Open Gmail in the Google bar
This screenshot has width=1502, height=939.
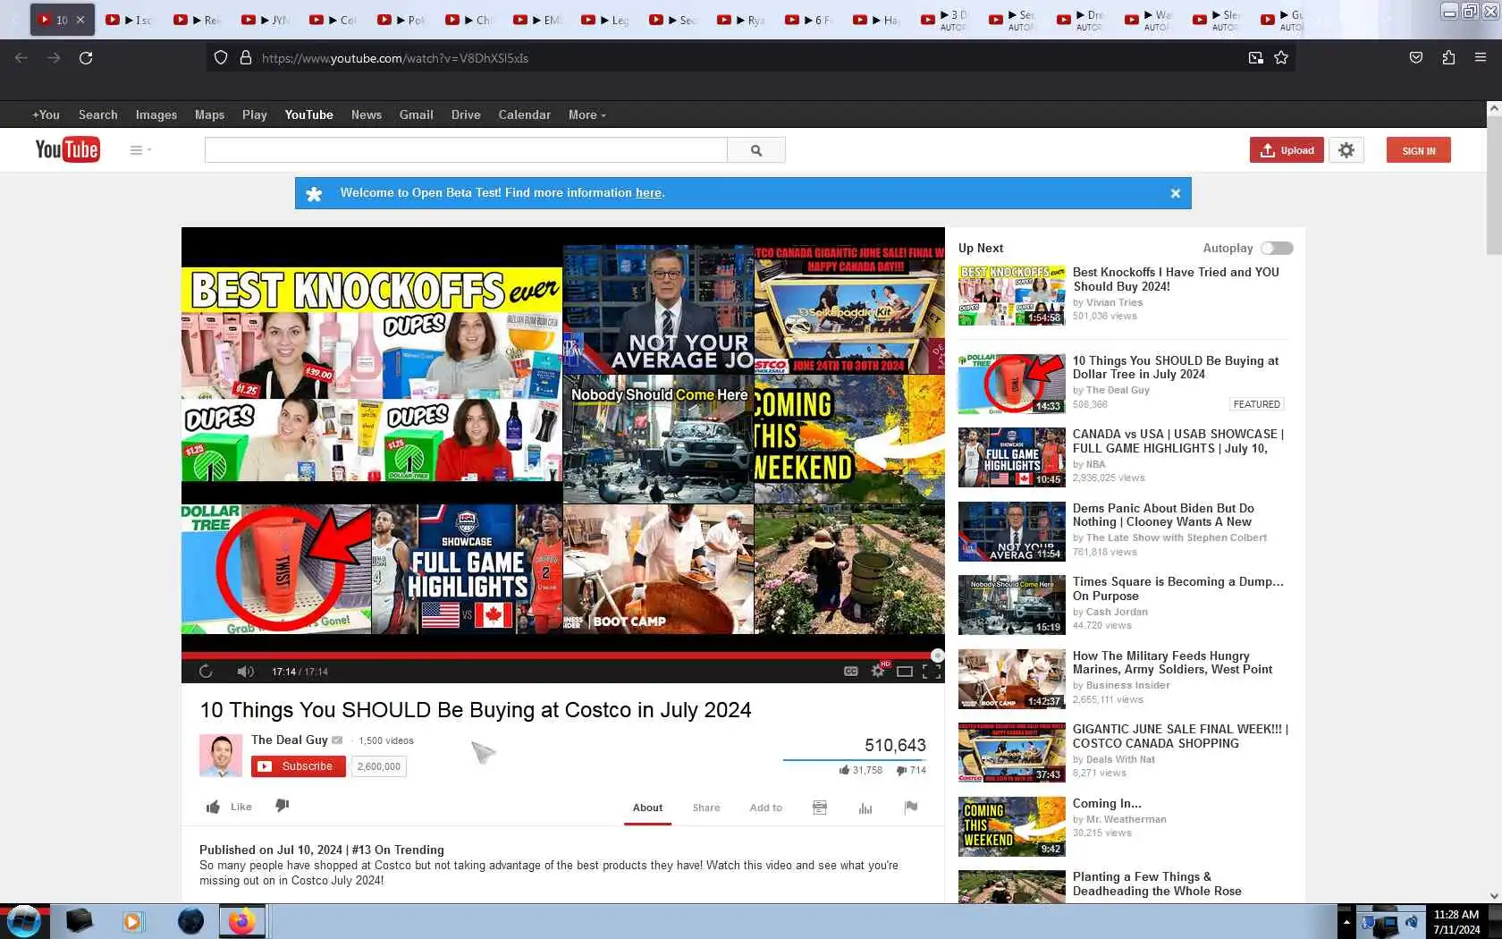[x=417, y=114]
